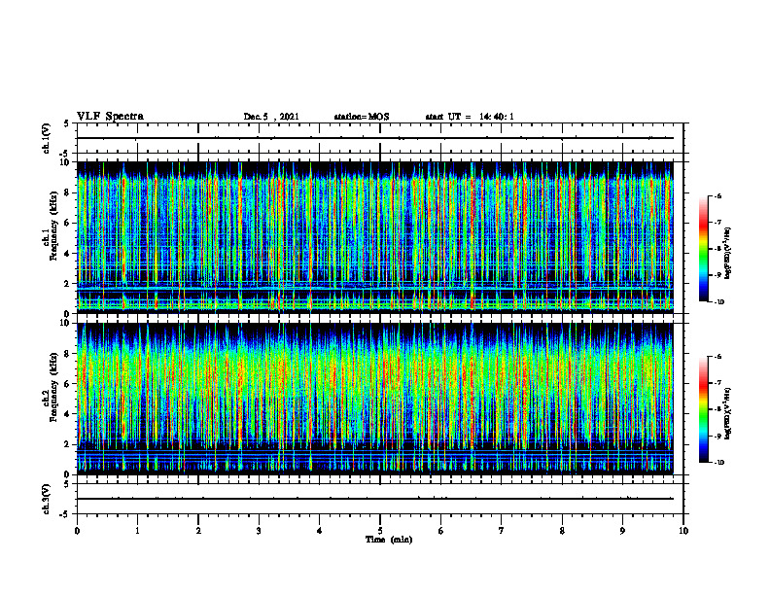The width and height of the screenshot is (770, 595).
Task: Click time axis tick label "4"
Action: [320, 531]
